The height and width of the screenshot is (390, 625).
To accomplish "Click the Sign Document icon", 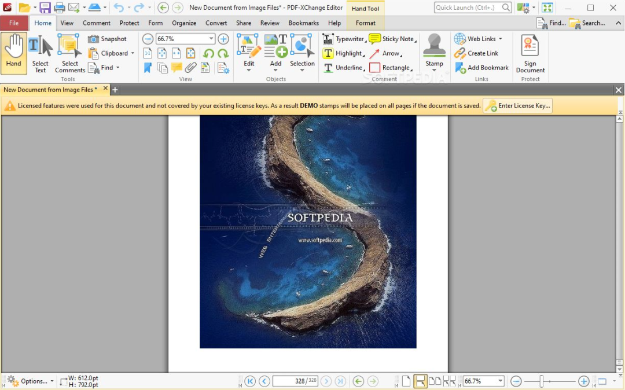I will [x=530, y=54].
